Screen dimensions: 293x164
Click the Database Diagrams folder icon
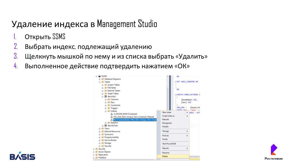pyautogui.click(x=102, y=79)
